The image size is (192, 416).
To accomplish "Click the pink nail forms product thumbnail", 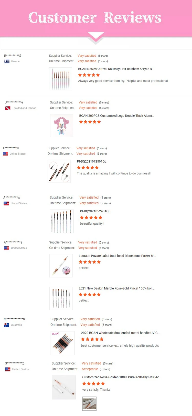I will coord(61,125).
